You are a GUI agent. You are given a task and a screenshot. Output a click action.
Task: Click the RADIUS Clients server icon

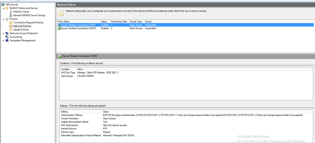(11, 12)
